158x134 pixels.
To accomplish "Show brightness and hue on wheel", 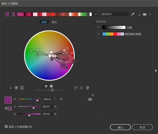I will click(51, 86).
